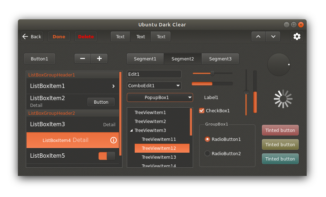Select TreeViewItem2
This screenshot has width=326, height=197.
[x=150, y=122]
